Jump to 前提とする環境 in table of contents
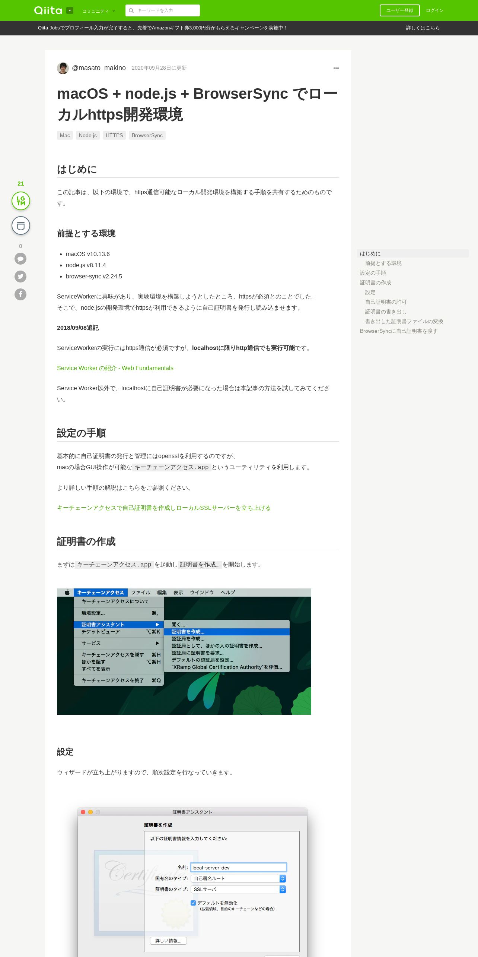The width and height of the screenshot is (478, 957). click(383, 263)
